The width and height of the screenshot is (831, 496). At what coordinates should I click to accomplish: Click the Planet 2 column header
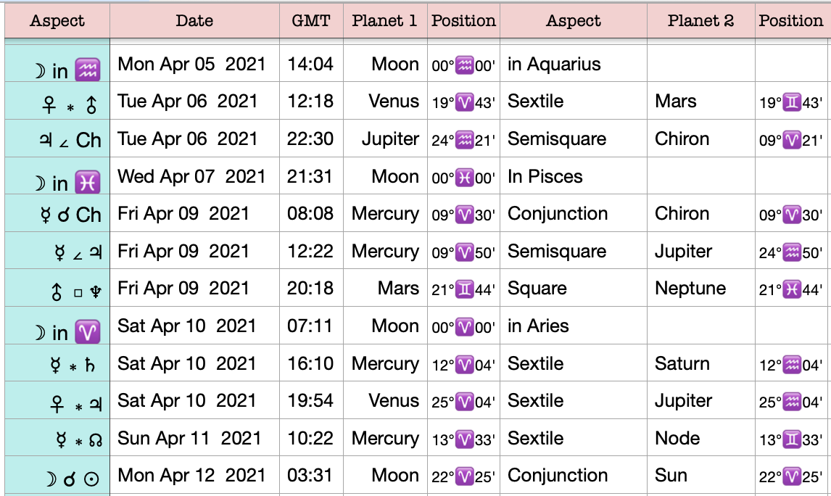coord(700,20)
